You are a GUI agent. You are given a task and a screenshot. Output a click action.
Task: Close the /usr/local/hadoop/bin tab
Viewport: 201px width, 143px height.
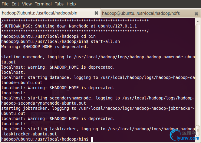pos(96,13)
